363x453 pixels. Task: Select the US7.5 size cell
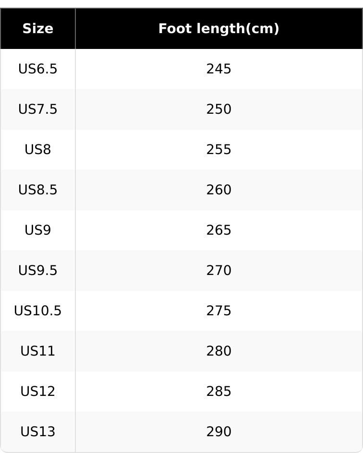tap(37, 109)
